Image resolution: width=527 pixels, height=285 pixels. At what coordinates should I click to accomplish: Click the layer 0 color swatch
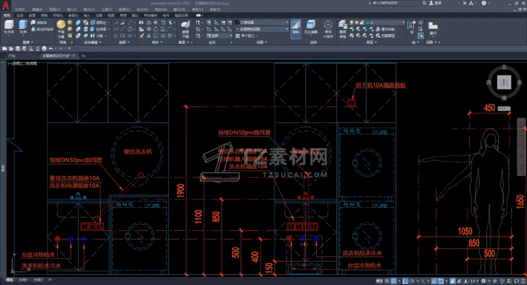point(367,22)
